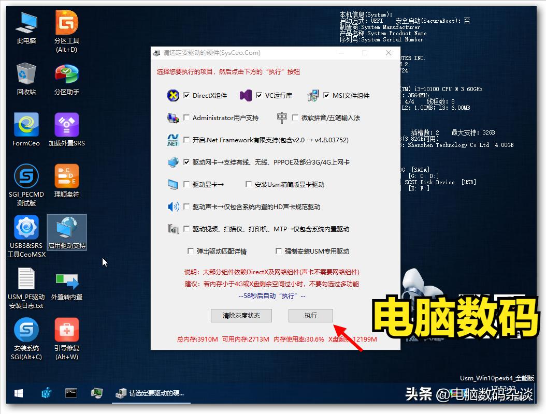
Task: Select the 请选定要驱动的硬 taskbar item
Action: click(x=150, y=393)
